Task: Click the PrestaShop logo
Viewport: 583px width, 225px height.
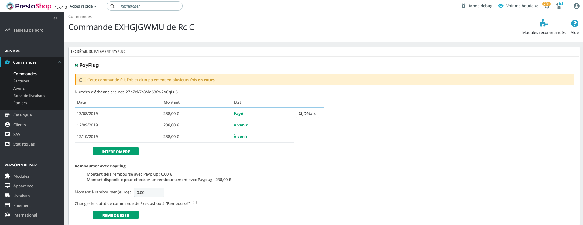Action: click(29, 6)
